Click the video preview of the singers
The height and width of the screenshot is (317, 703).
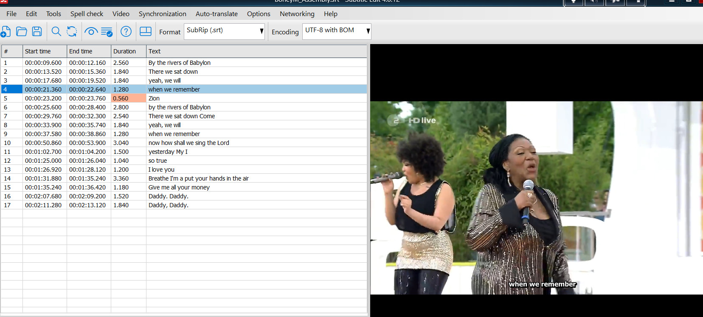[x=537, y=197]
